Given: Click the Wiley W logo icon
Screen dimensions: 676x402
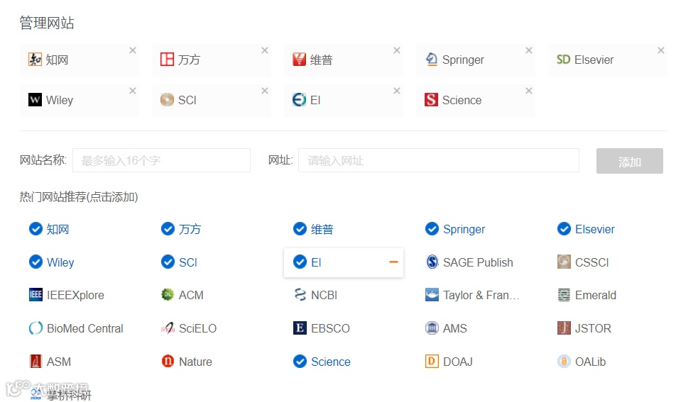Looking at the screenshot, I should pos(35,100).
